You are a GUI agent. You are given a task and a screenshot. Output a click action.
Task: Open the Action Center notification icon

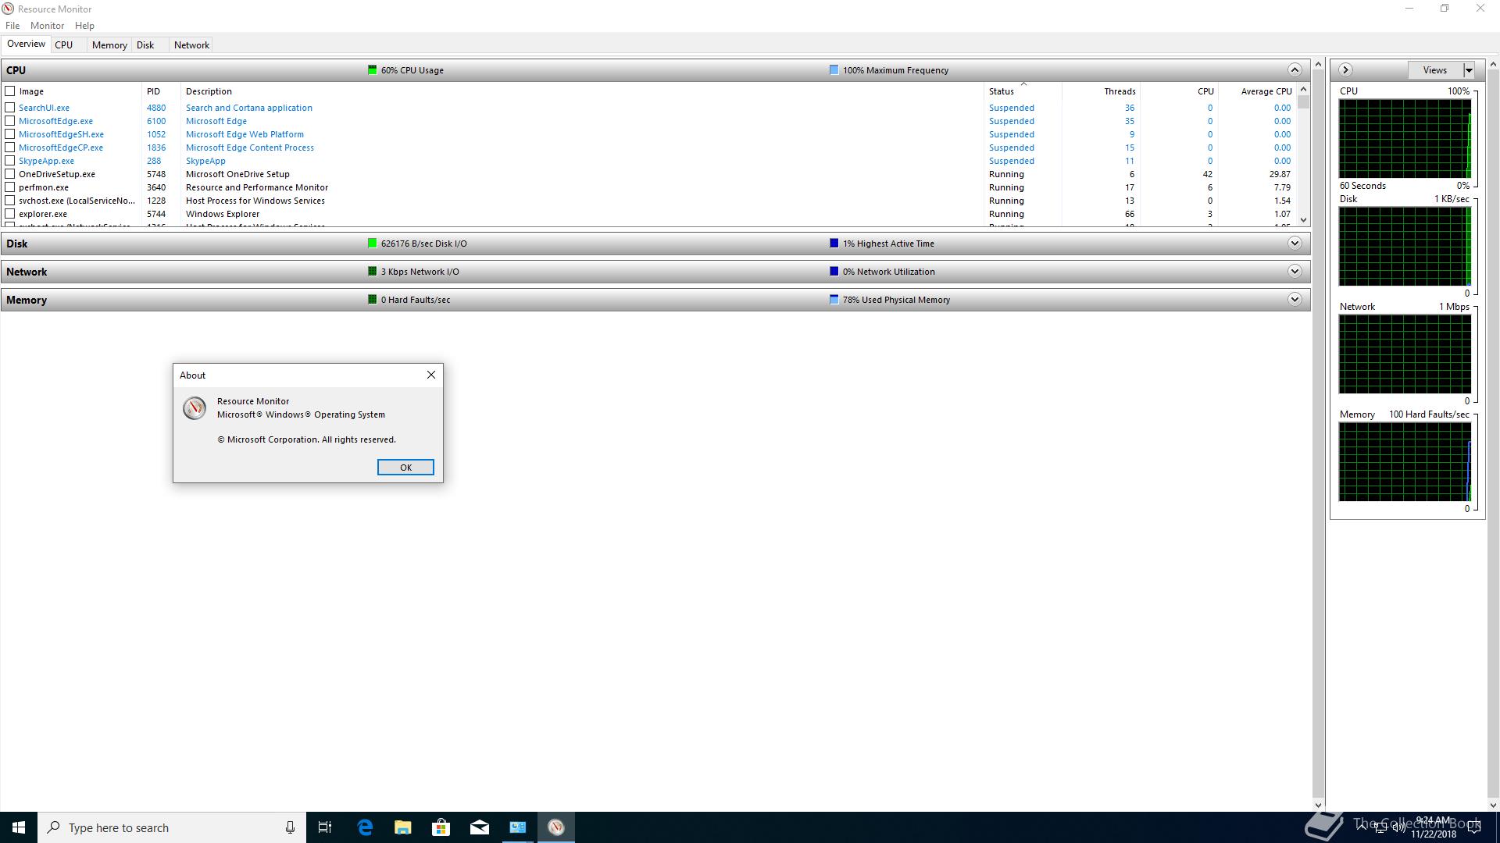click(1474, 827)
